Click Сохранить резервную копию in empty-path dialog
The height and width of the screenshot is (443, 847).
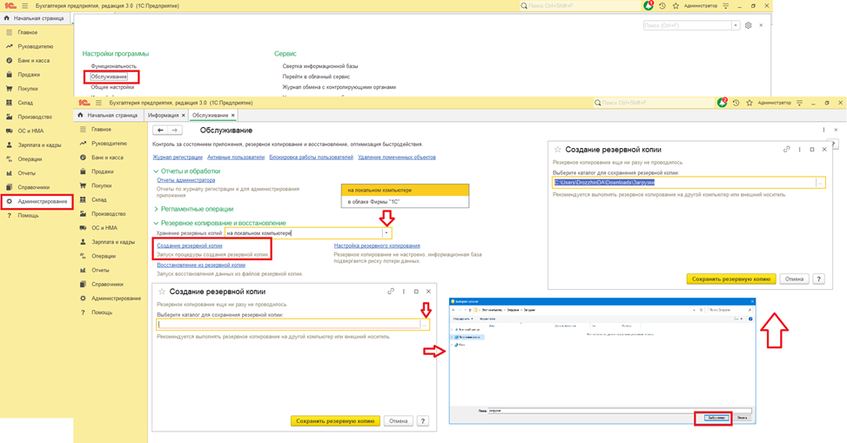pos(335,421)
